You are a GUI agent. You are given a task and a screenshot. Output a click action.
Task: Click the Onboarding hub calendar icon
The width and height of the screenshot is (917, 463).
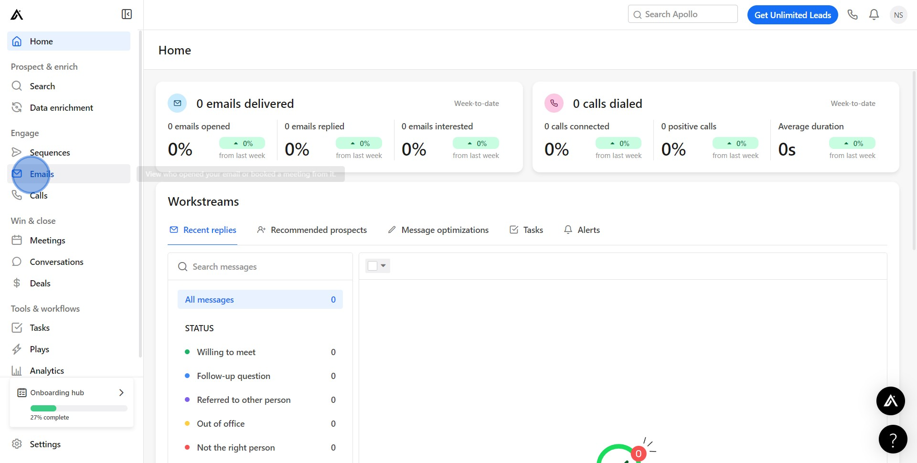pos(22,392)
